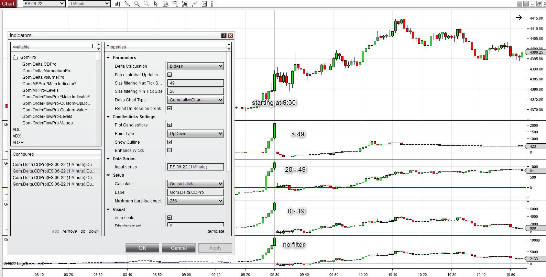Click the second gray square chart window button

pyautogui.click(x=526, y=4)
